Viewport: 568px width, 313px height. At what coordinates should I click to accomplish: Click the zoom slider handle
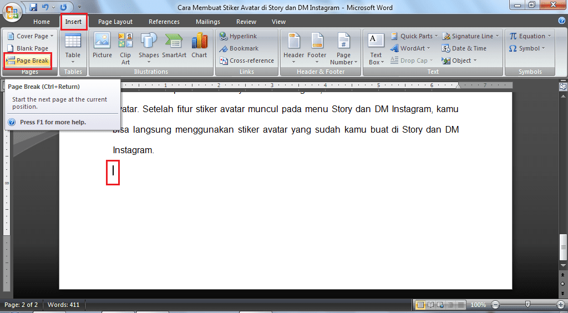[528, 304]
